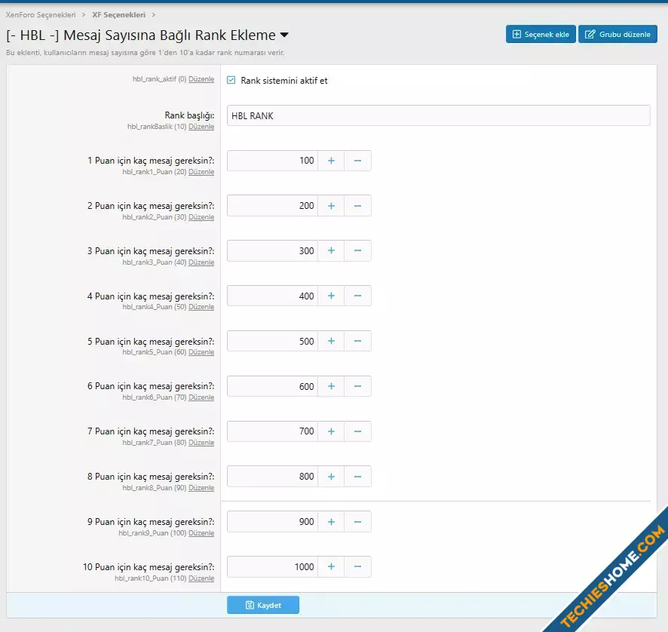Click the 'Grubu düzenle' button
Image resolution: width=668 pixels, height=632 pixels.
coord(617,34)
